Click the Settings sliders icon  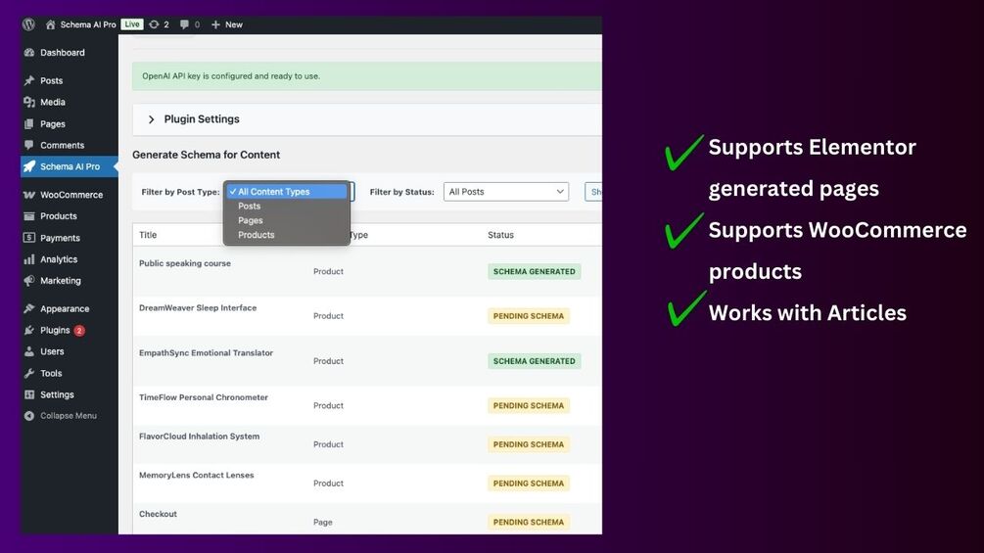[28, 394]
